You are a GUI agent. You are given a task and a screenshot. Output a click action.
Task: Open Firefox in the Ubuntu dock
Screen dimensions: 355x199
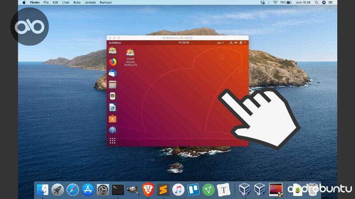(113, 62)
